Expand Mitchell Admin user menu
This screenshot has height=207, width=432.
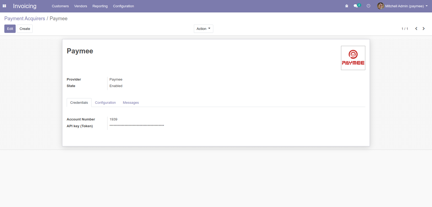[x=406, y=6]
